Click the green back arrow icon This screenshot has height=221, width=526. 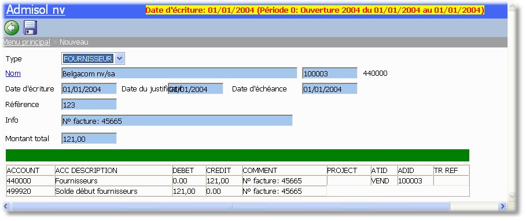click(x=12, y=28)
